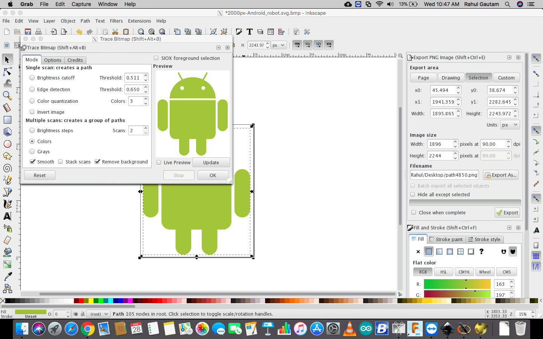Adjust the Colors count stepper
This screenshot has height=339, width=543.
pos(146,101)
